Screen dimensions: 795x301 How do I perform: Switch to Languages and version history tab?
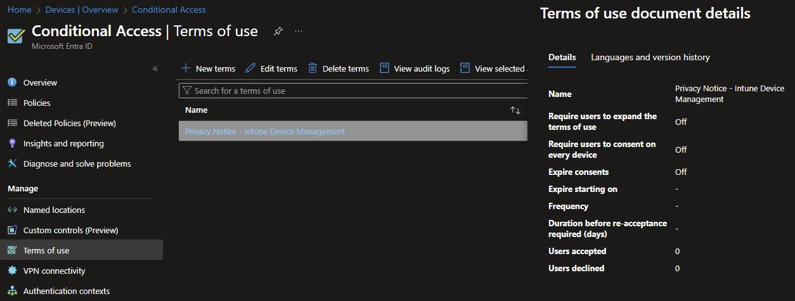tap(650, 57)
